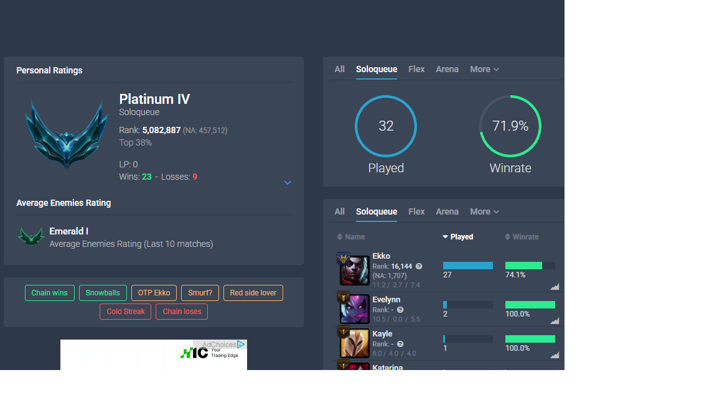Viewport: 717px width, 403px height.
Task: Open the trading ad banner
Action: (154, 354)
